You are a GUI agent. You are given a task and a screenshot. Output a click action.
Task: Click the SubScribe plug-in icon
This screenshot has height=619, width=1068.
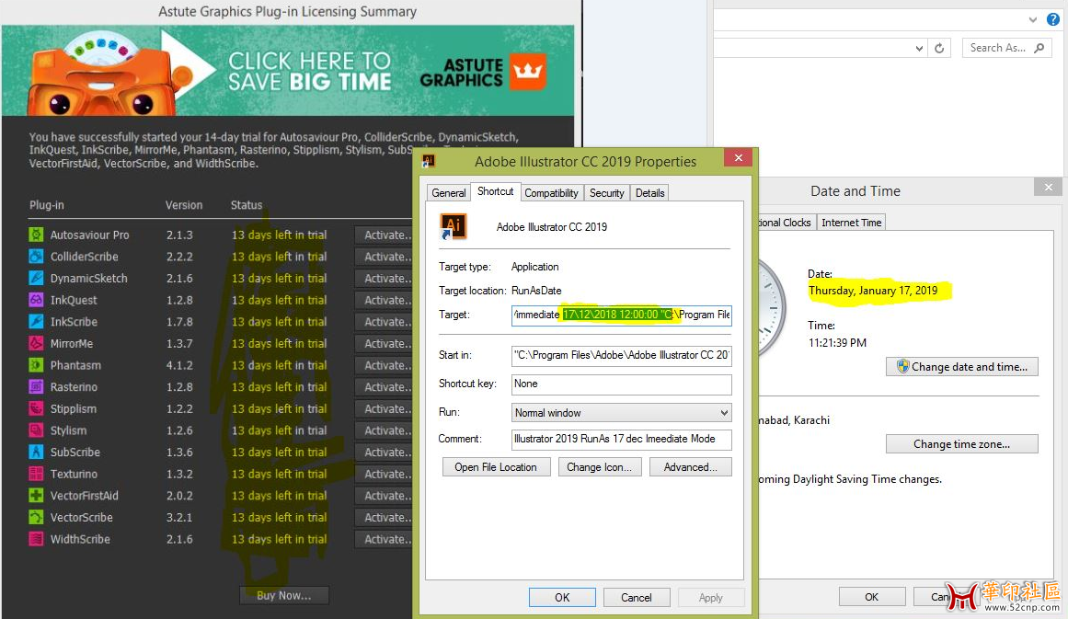36,453
